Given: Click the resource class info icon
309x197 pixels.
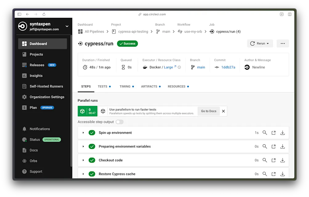Looking at the screenshot, I should [179, 67].
